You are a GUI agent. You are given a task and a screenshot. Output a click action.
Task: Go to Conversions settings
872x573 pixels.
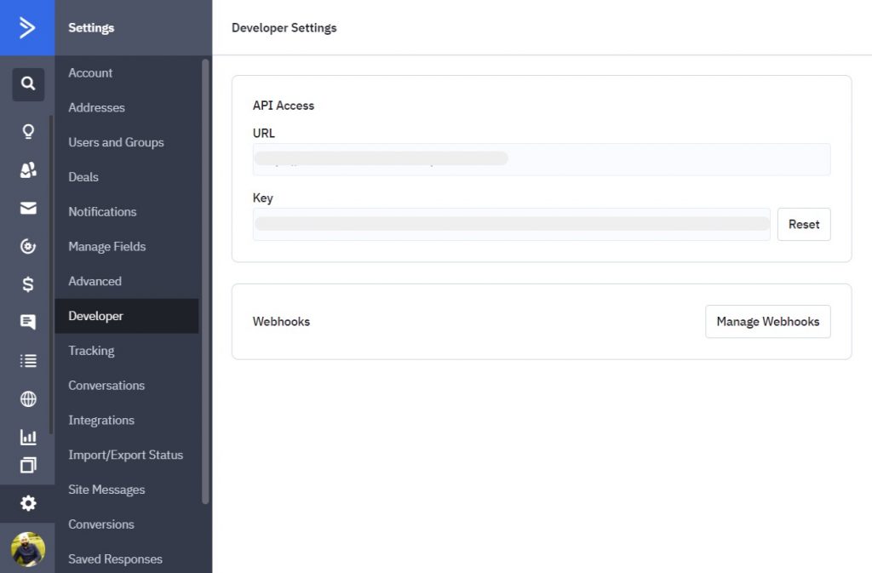coord(101,524)
